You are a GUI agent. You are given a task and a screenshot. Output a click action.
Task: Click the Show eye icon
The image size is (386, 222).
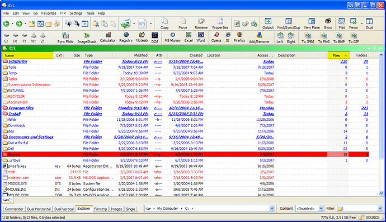pos(328,23)
